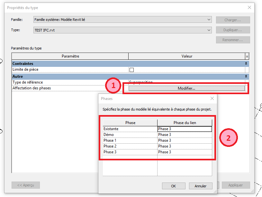Toggle the Limite de pièce checkbox
Screen dimensions: 262x197
pyautogui.click(x=131, y=70)
